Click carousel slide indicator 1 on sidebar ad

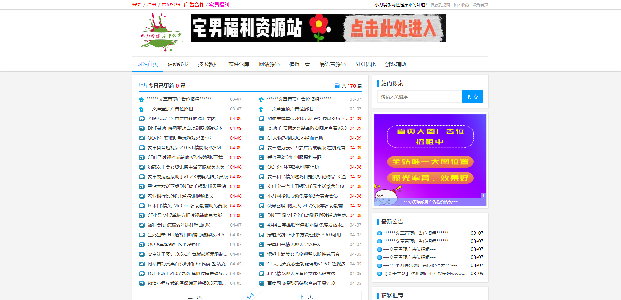click(483, 195)
